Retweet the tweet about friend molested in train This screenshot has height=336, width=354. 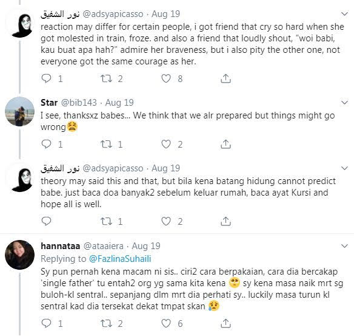click(x=106, y=78)
